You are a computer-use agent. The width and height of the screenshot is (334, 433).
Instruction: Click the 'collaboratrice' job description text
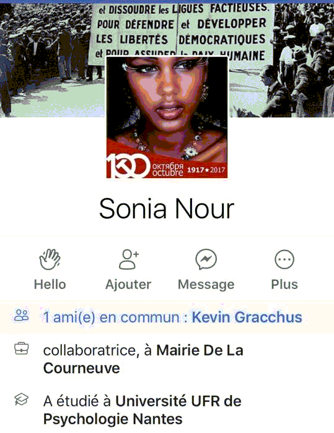tap(90, 350)
